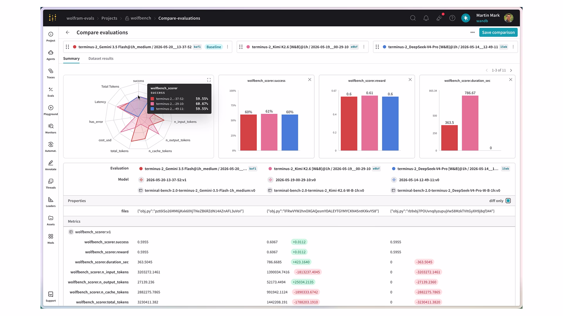Click the W&B dotted logo icon
The width and height of the screenshot is (563, 316).
pos(52,18)
